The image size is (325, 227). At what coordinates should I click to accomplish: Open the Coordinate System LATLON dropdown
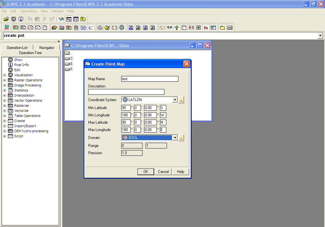click(175, 100)
